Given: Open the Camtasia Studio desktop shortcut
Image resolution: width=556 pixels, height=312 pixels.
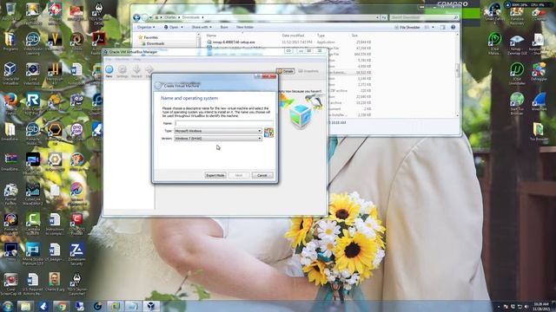Looking at the screenshot, I should (x=33, y=224).
